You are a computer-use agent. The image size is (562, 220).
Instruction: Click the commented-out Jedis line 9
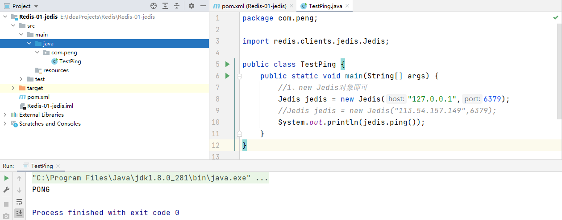click(387, 110)
